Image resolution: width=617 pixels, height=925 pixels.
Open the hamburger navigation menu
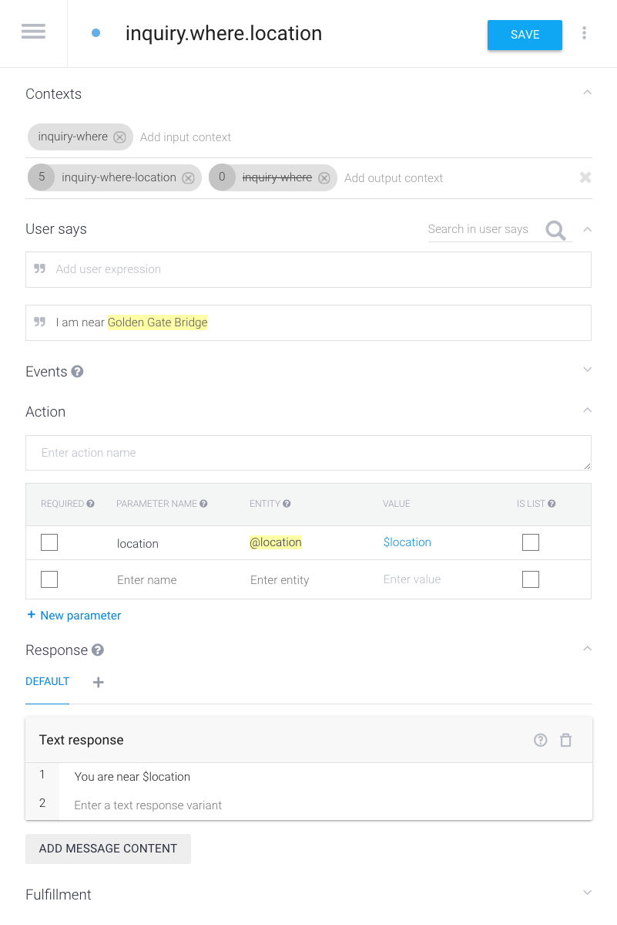pos(33,32)
